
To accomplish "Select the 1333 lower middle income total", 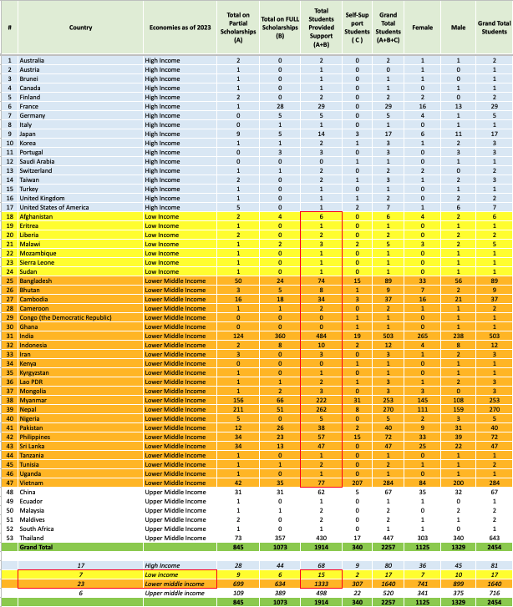I will point(321,584).
